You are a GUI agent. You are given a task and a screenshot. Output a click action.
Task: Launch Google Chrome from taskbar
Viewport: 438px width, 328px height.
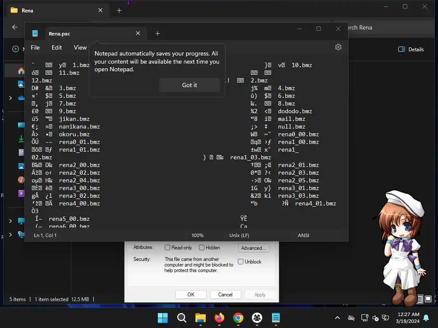[x=238, y=318]
